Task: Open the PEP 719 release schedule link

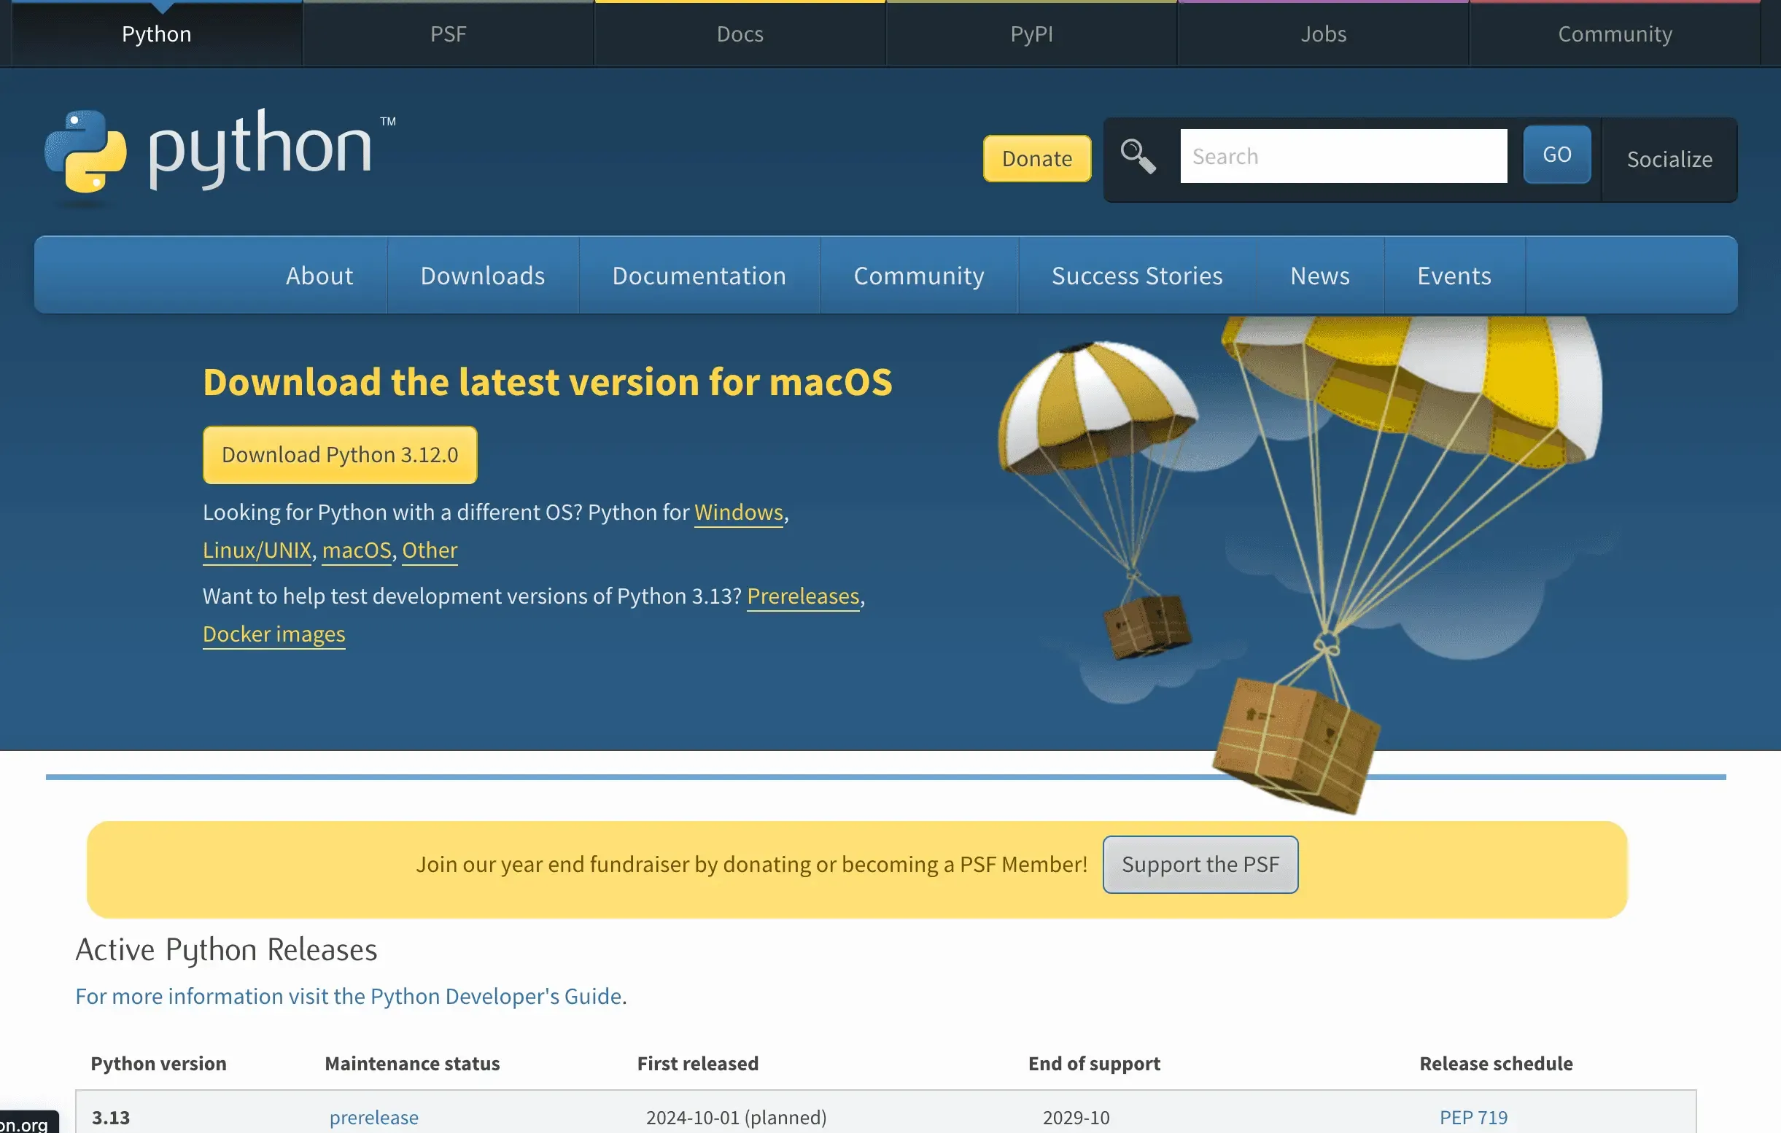Action: pos(1472,1117)
